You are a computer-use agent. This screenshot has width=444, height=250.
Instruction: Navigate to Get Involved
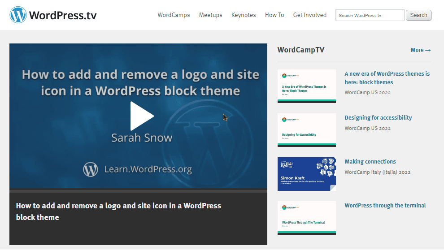310,15
